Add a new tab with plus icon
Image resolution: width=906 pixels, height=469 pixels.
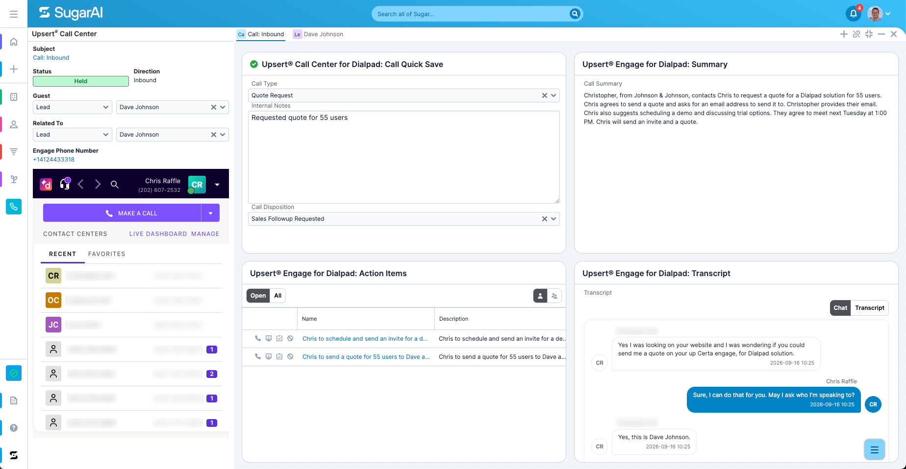pos(844,34)
